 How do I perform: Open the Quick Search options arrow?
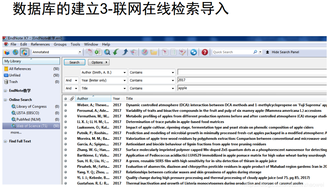click(260, 52)
